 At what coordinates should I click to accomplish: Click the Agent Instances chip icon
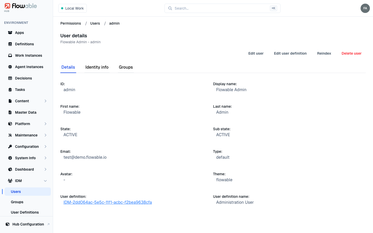point(10,67)
